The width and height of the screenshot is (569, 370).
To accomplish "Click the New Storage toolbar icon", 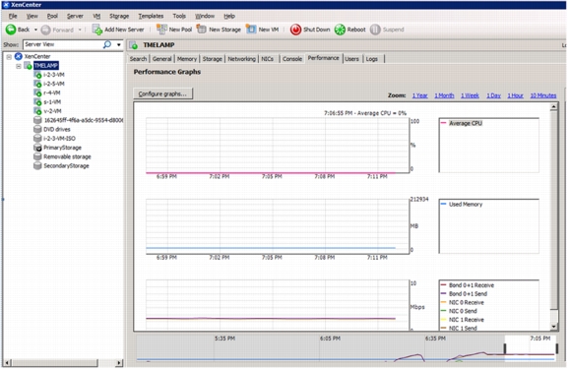I will [x=202, y=30].
